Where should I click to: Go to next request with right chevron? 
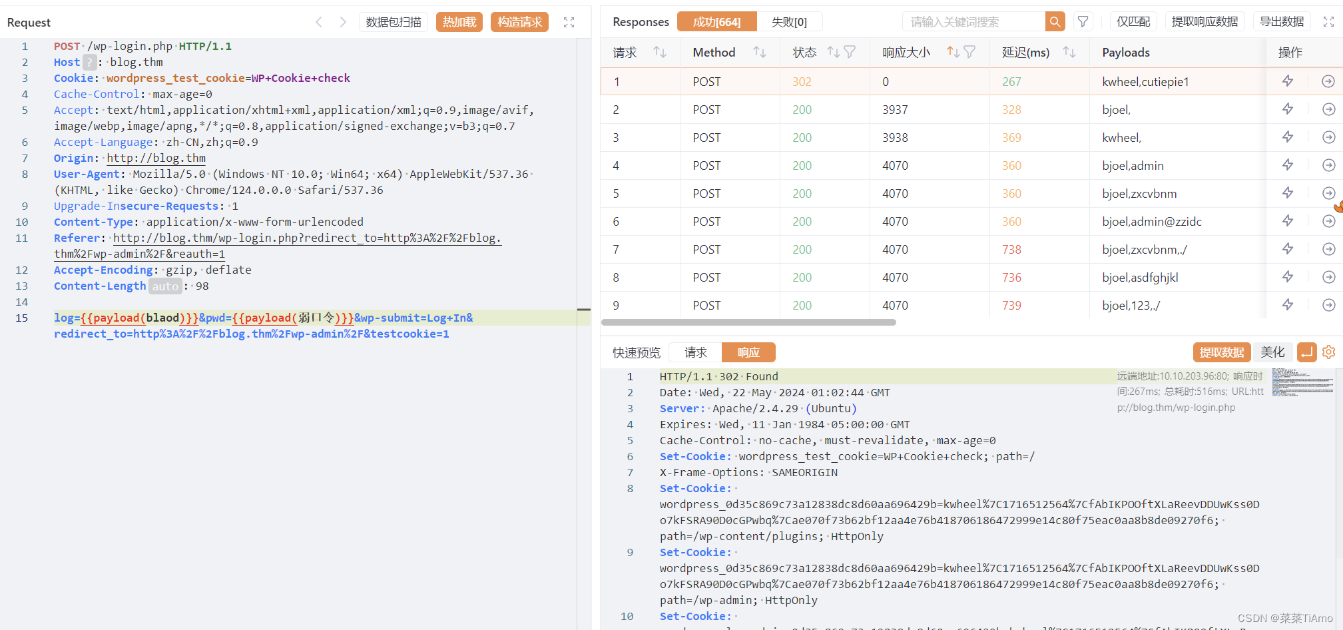[342, 22]
